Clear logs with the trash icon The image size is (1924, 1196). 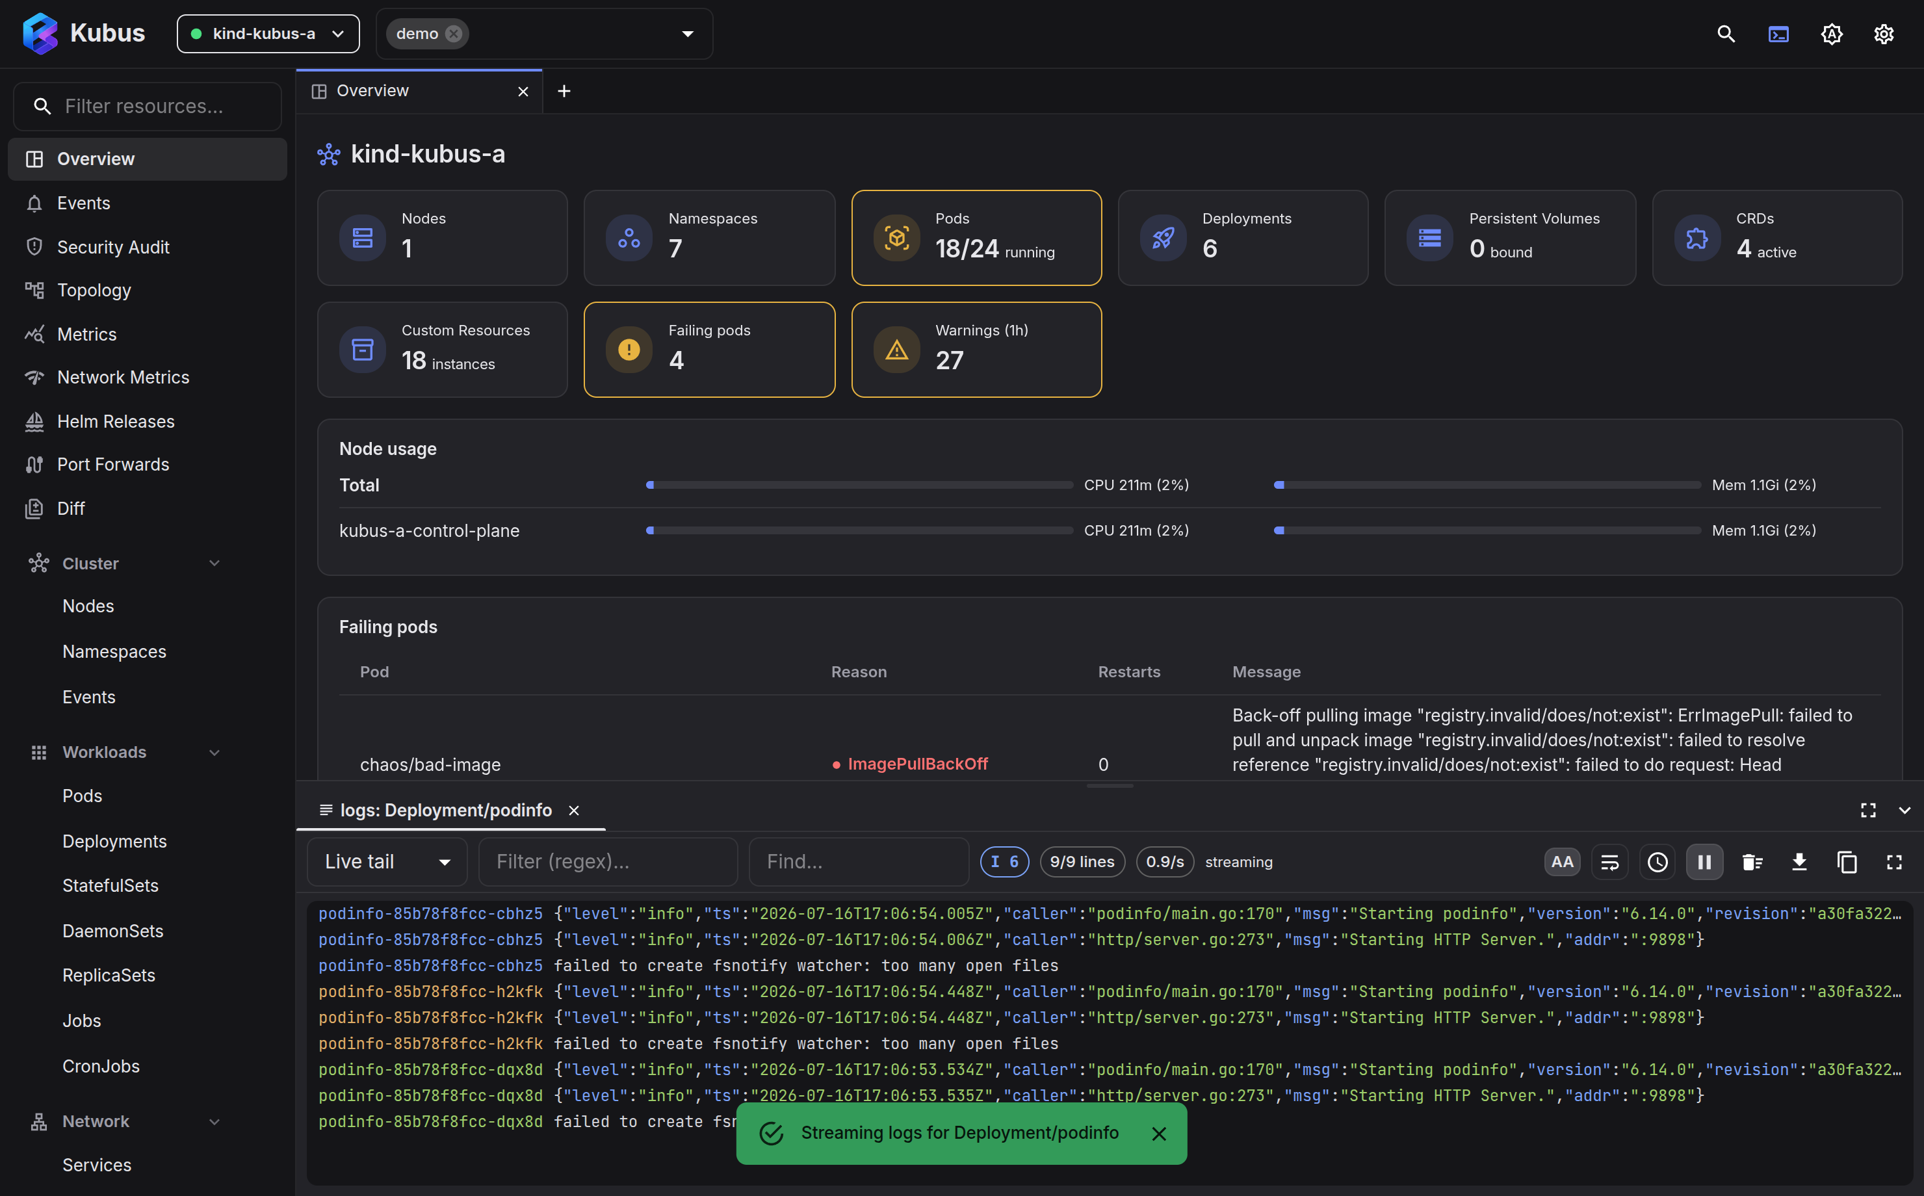point(1752,862)
